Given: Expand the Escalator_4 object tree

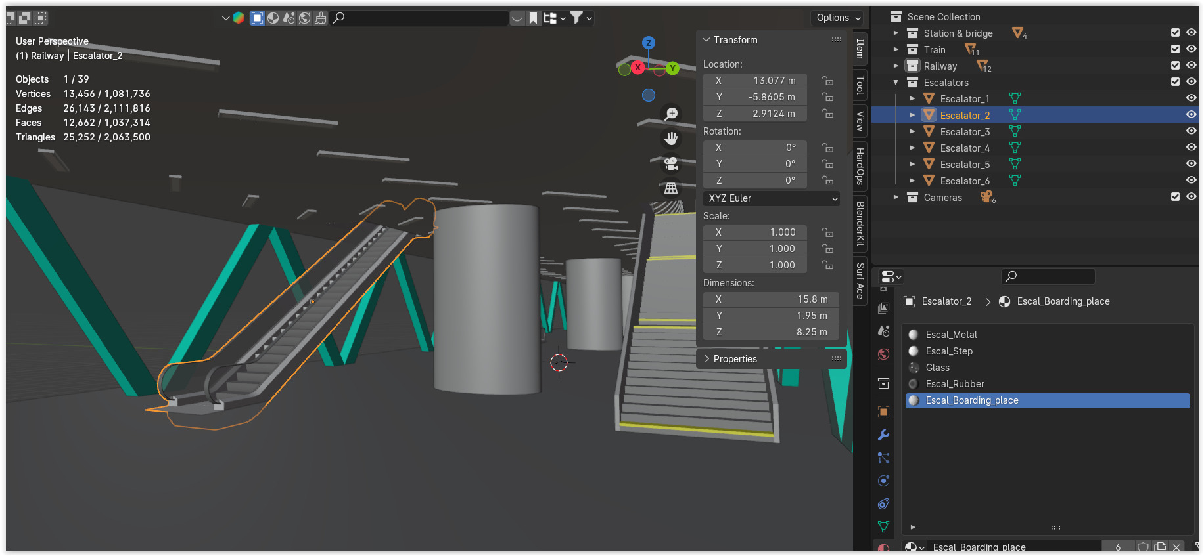Looking at the screenshot, I should (x=912, y=148).
